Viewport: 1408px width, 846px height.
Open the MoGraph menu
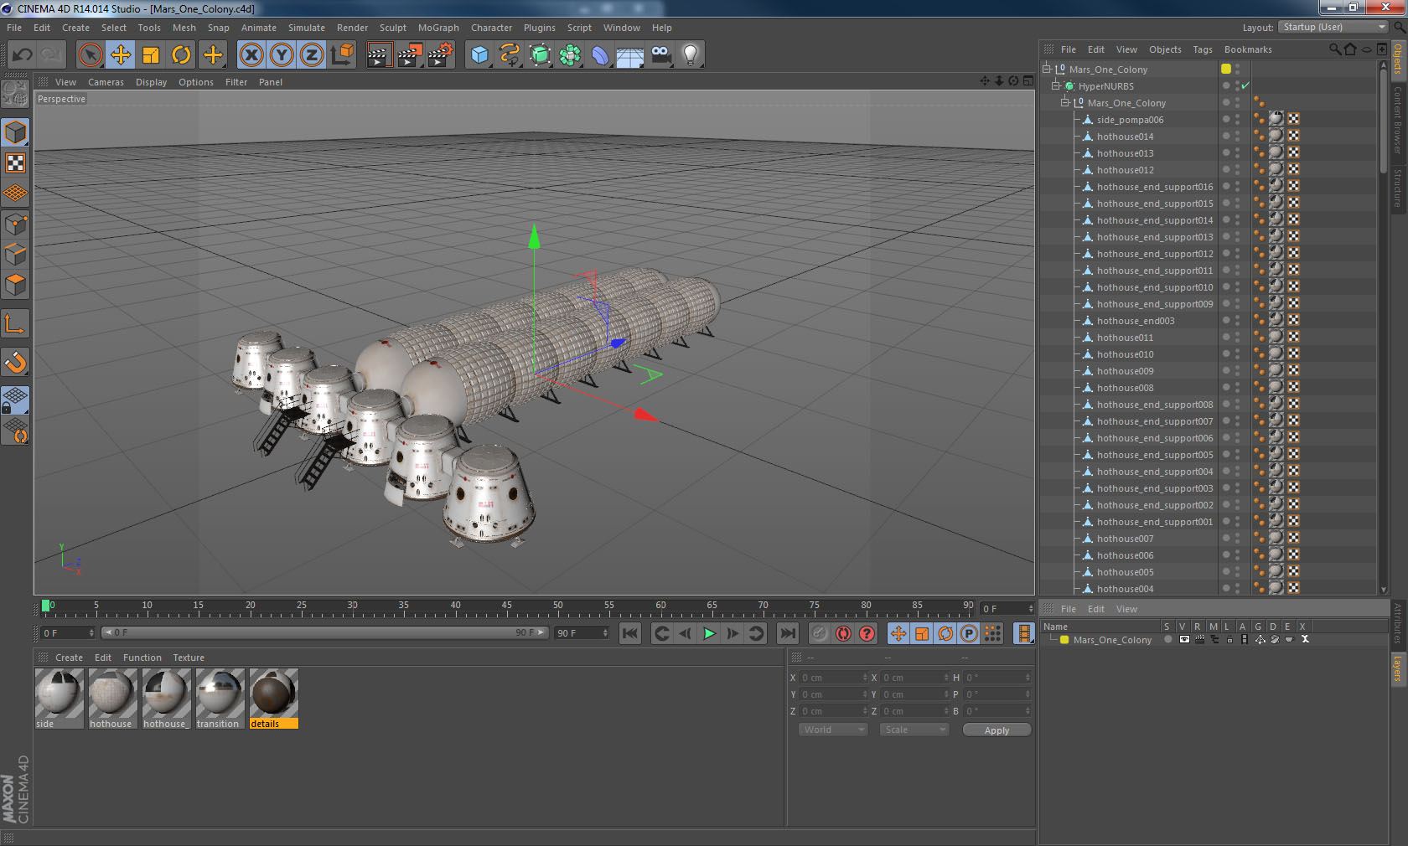point(438,28)
